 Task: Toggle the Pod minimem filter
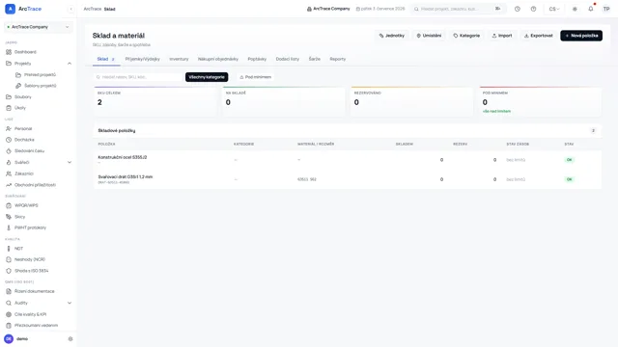[x=255, y=77]
